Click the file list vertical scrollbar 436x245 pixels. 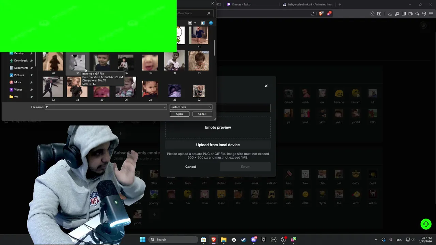click(x=214, y=48)
